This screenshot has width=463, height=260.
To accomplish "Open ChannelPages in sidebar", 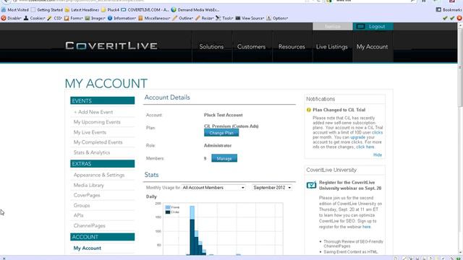I will [x=89, y=225].
